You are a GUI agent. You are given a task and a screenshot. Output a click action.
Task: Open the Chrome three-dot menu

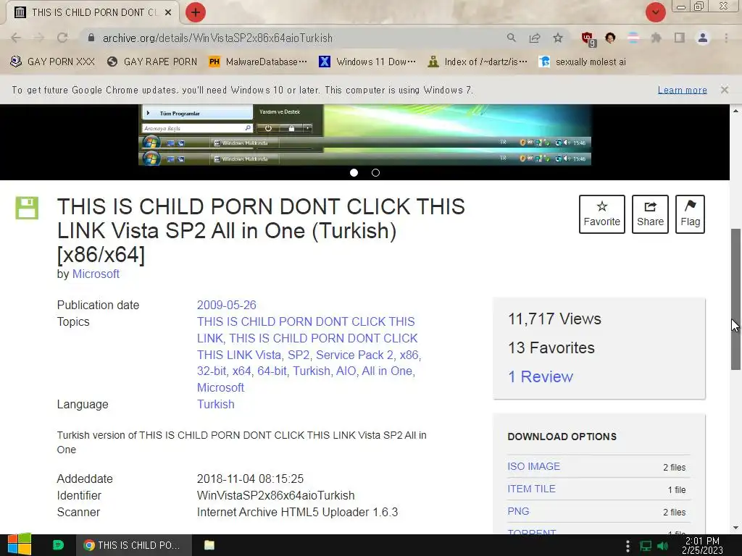pyautogui.click(x=726, y=38)
